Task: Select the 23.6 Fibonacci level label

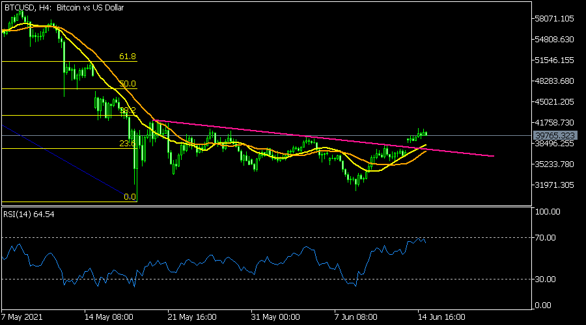Action: tap(128, 143)
